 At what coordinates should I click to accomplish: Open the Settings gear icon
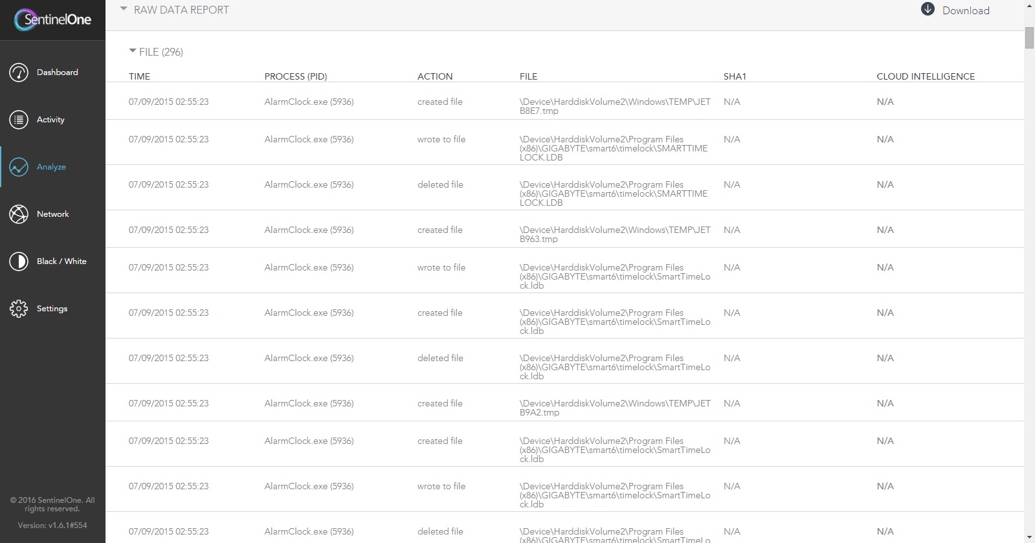coord(19,309)
